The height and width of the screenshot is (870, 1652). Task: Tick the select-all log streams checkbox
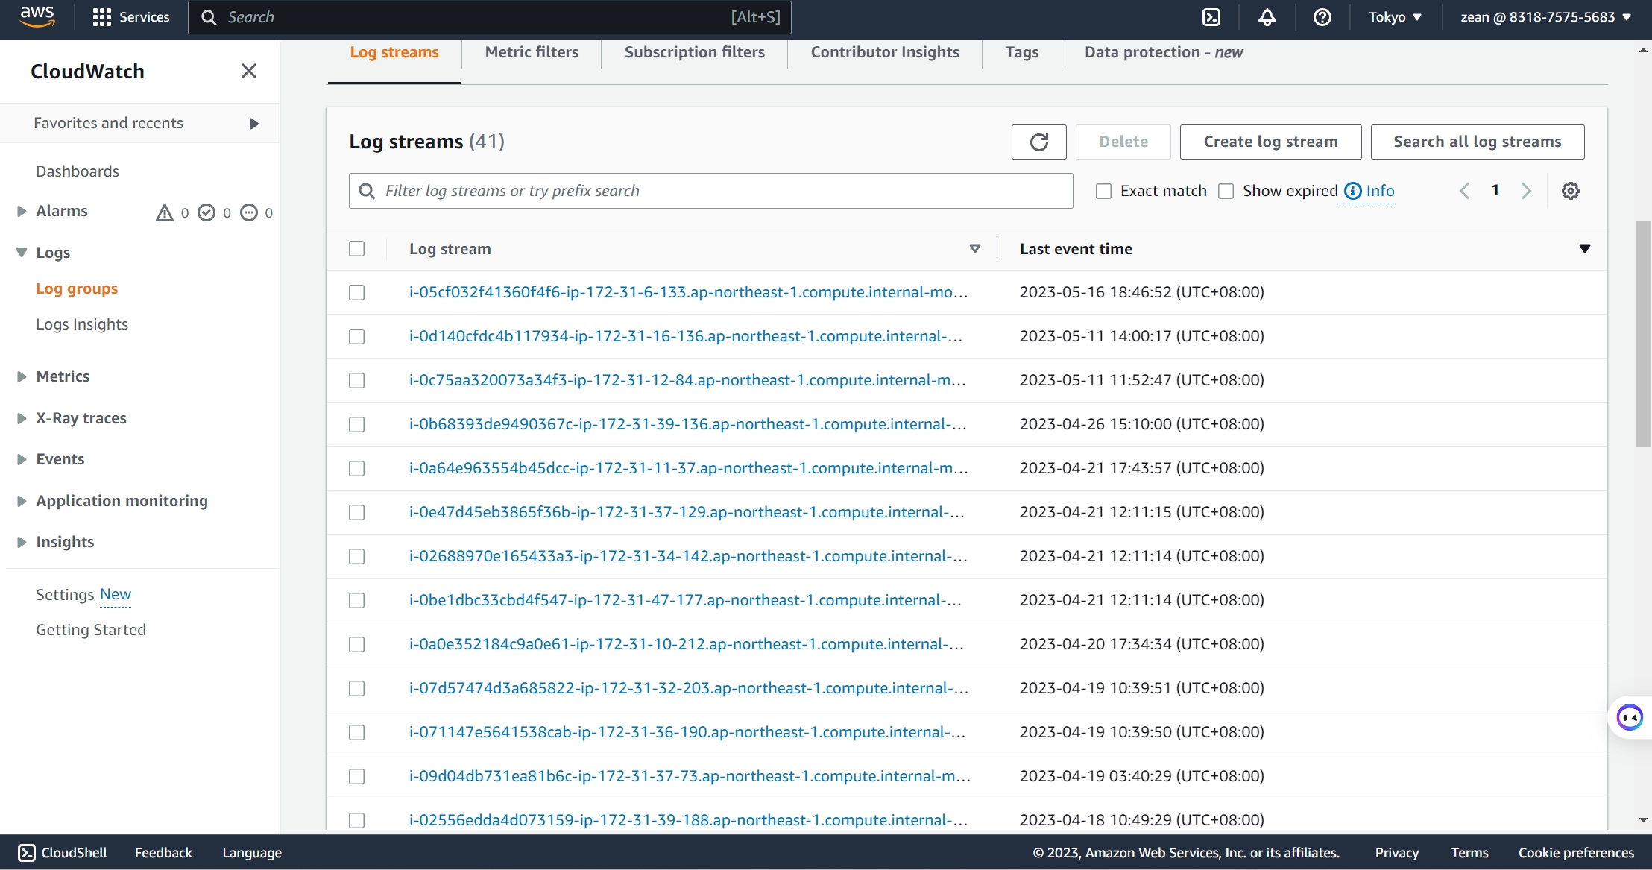[357, 249]
